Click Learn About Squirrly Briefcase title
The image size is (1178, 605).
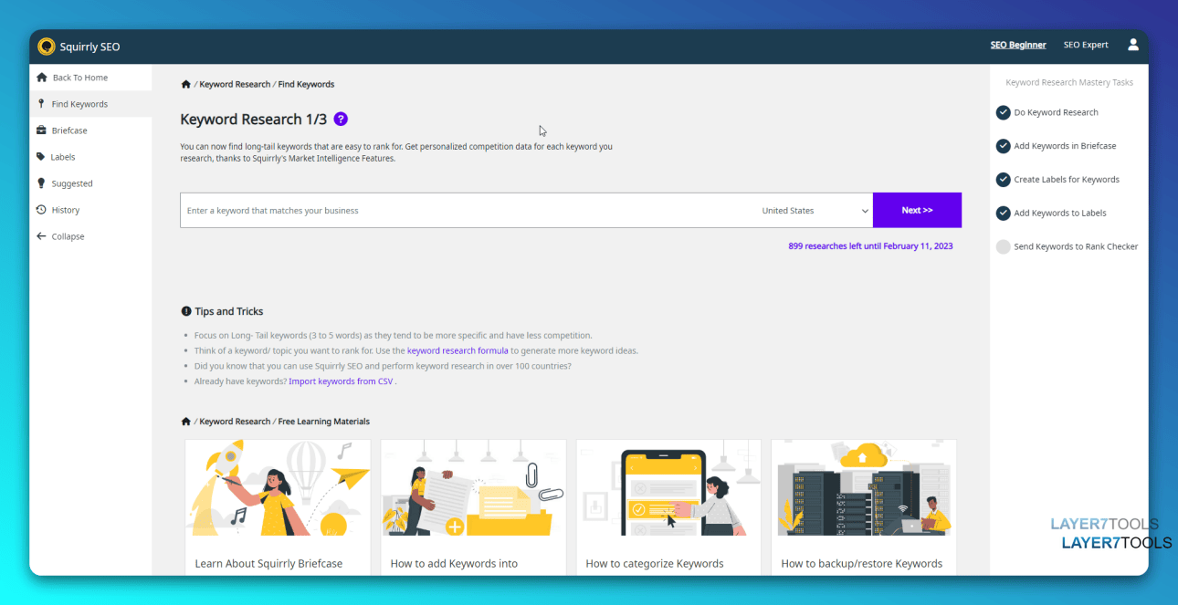point(268,564)
